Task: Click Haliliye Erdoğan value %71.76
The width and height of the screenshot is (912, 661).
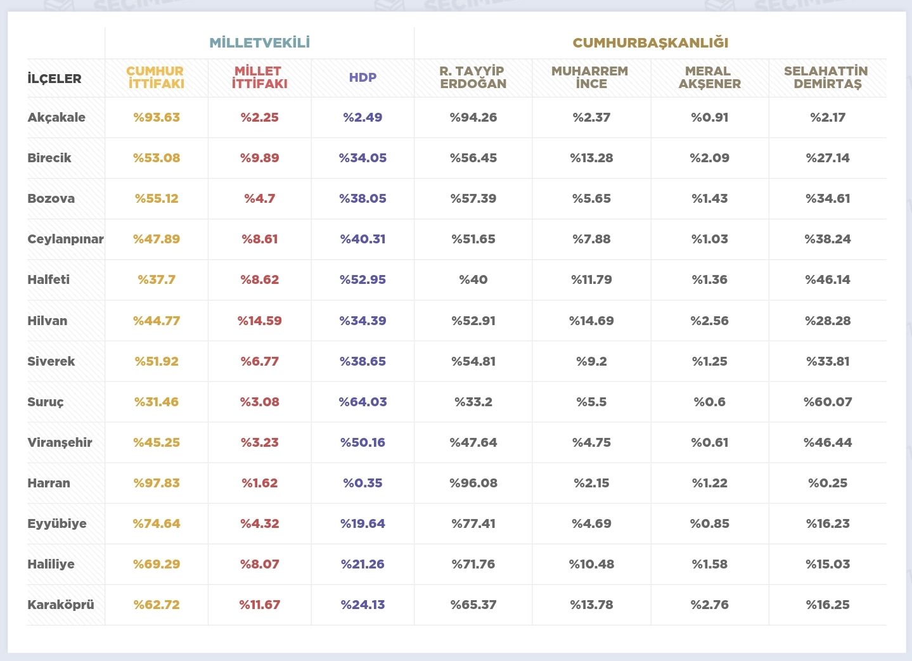Action: point(473,564)
